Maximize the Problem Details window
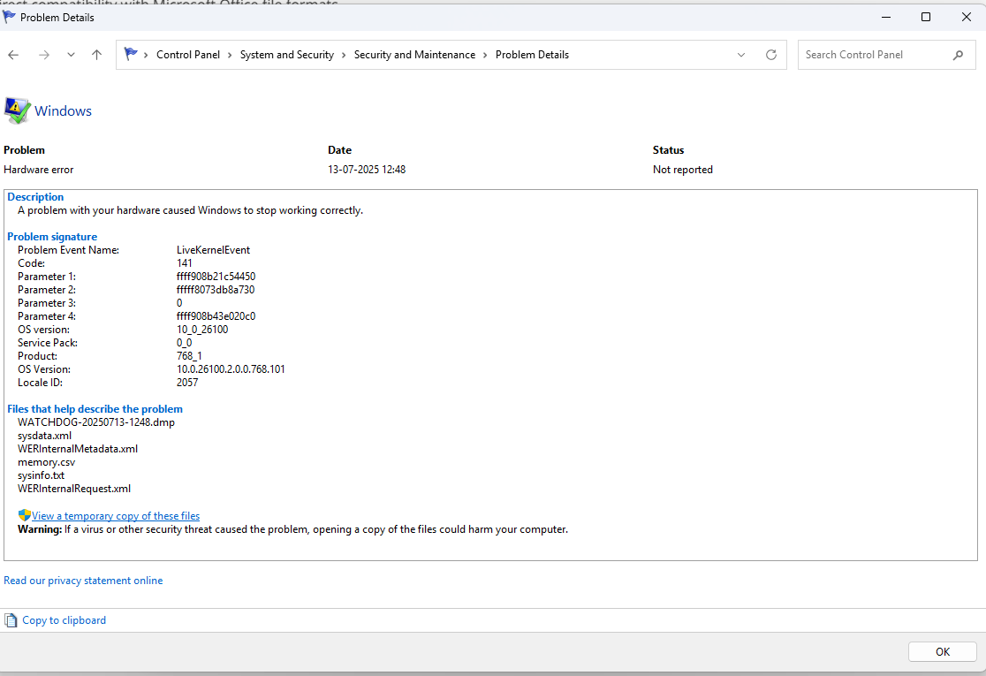Viewport: 986px width, 676px height. 926,17
